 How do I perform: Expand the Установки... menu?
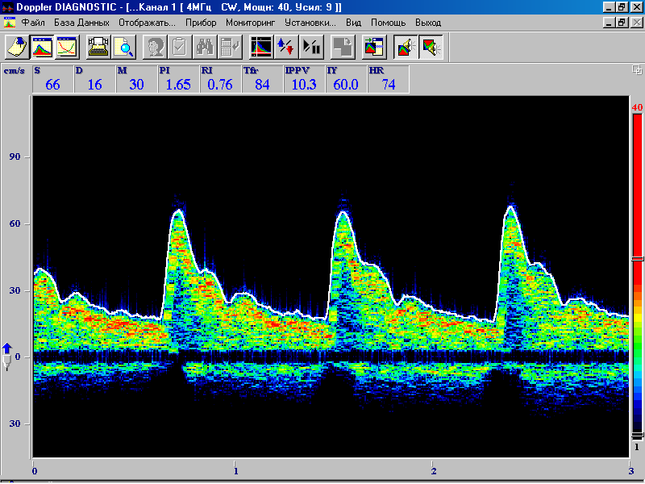click(x=310, y=23)
